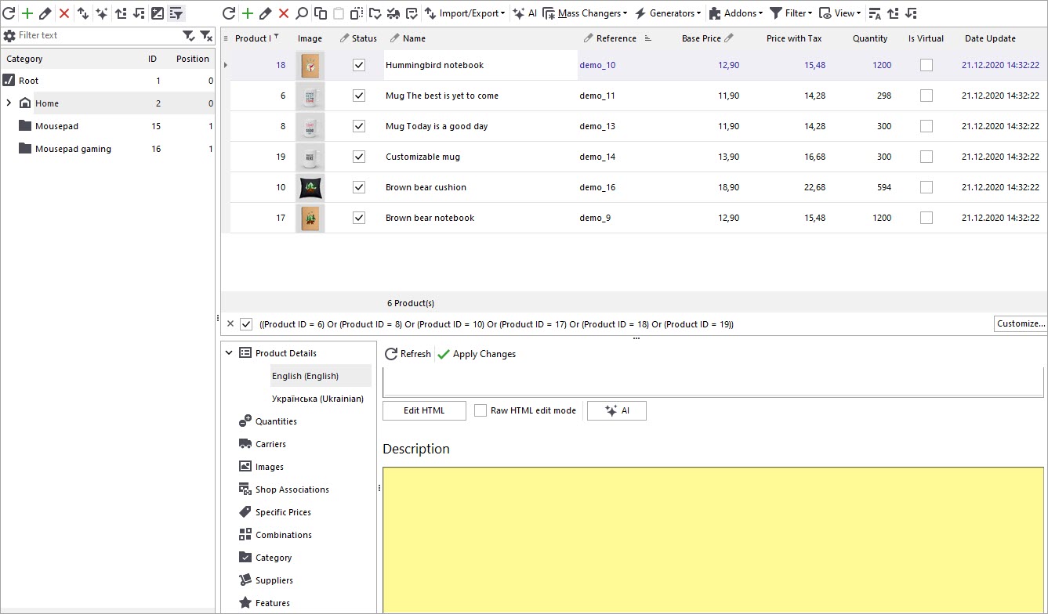Click AI button beside Raw HTML mode
Image resolution: width=1048 pixels, height=614 pixels.
pos(617,410)
